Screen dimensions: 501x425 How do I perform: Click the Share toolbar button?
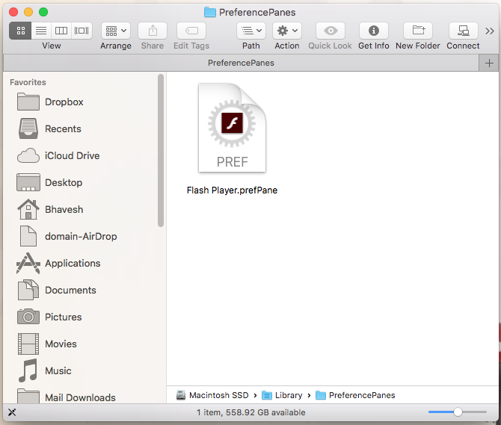point(153,31)
